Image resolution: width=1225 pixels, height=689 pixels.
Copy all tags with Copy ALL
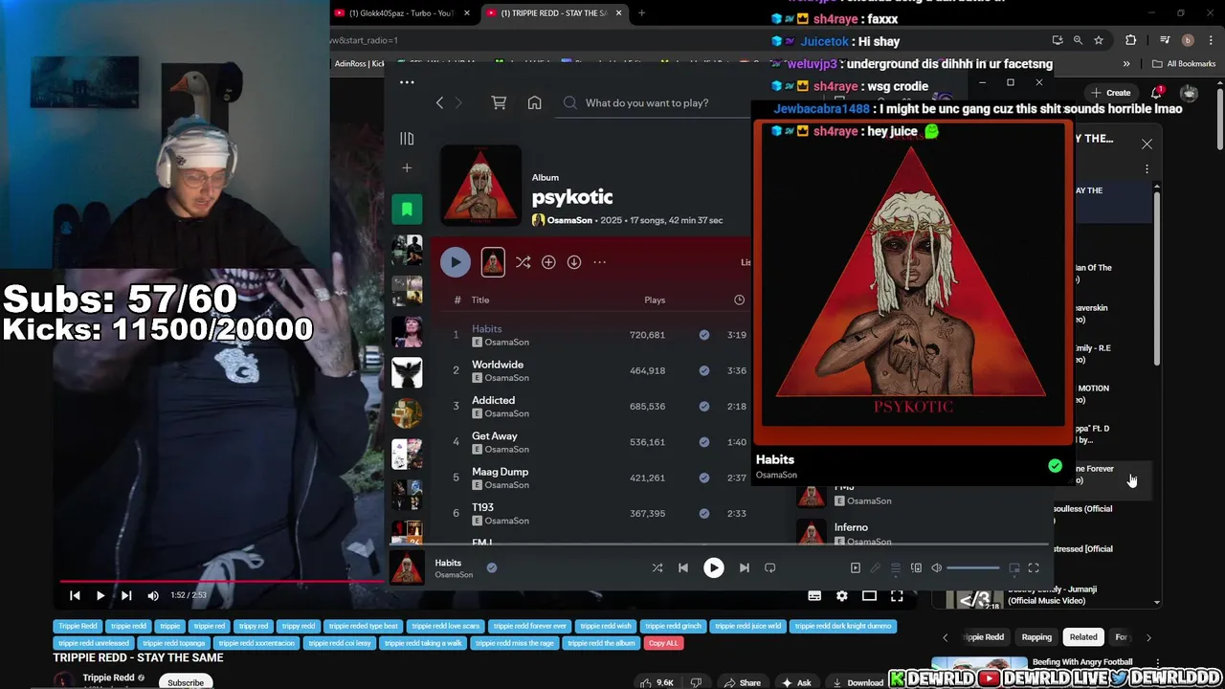(x=663, y=643)
